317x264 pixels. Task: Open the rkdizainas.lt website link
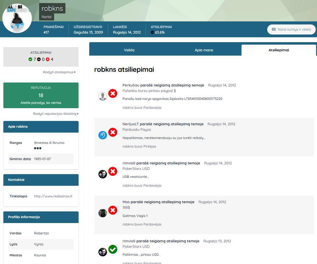pyautogui.click(x=53, y=196)
